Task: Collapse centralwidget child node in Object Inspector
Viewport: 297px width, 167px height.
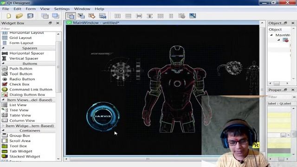Action: click(278, 40)
